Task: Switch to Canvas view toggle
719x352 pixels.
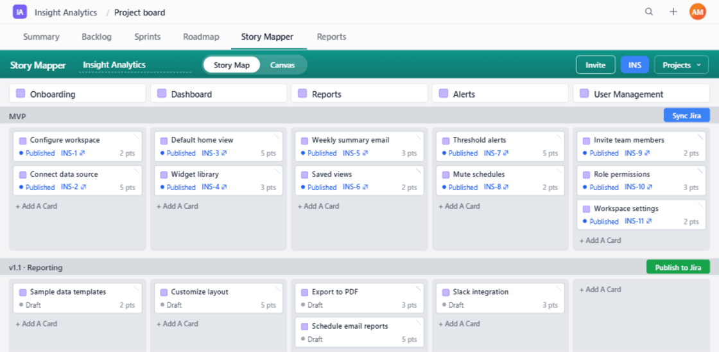Action: point(282,65)
